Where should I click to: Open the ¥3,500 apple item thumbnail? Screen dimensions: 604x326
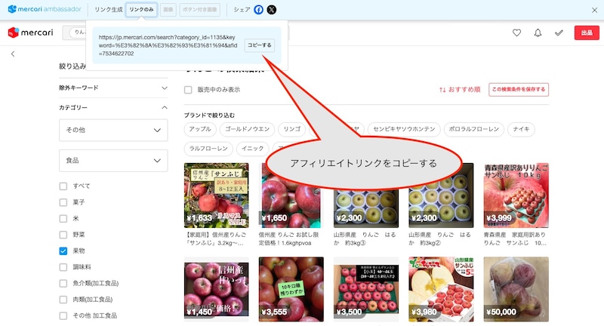coord(366,289)
